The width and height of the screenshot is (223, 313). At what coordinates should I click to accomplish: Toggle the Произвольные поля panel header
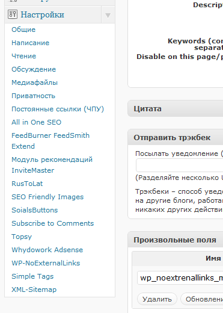click(176, 240)
